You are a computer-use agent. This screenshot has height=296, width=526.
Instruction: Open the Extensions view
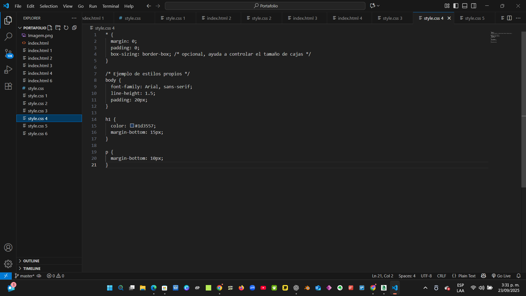(x=8, y=86)
